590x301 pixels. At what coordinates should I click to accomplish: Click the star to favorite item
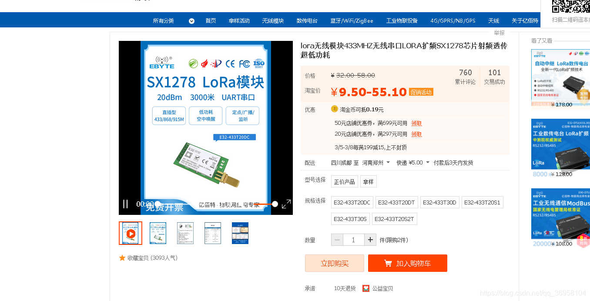point(122,258)
